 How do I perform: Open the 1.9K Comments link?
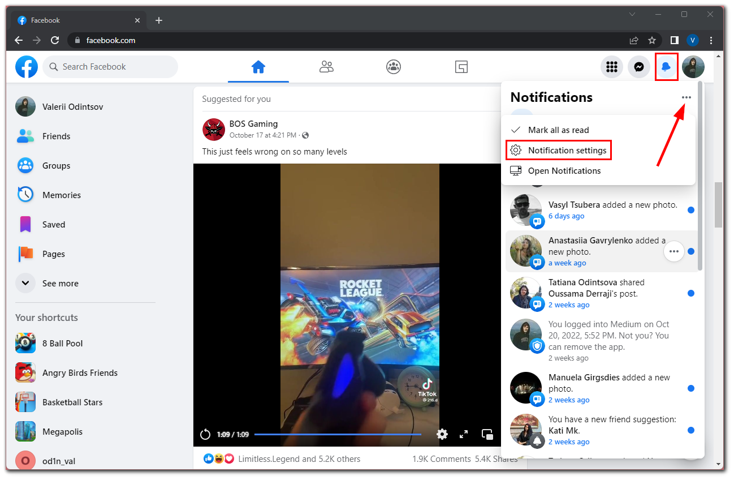(x=442, y=459)
